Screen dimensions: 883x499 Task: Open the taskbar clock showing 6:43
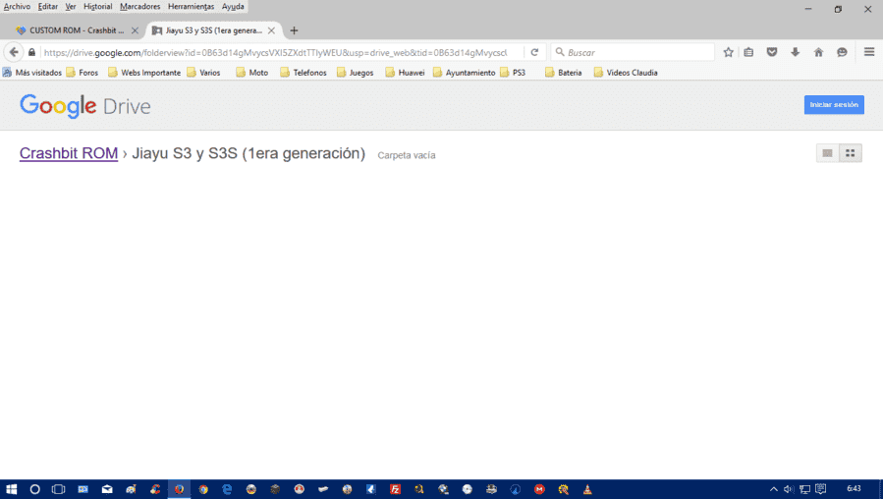(x=854, y=489)
